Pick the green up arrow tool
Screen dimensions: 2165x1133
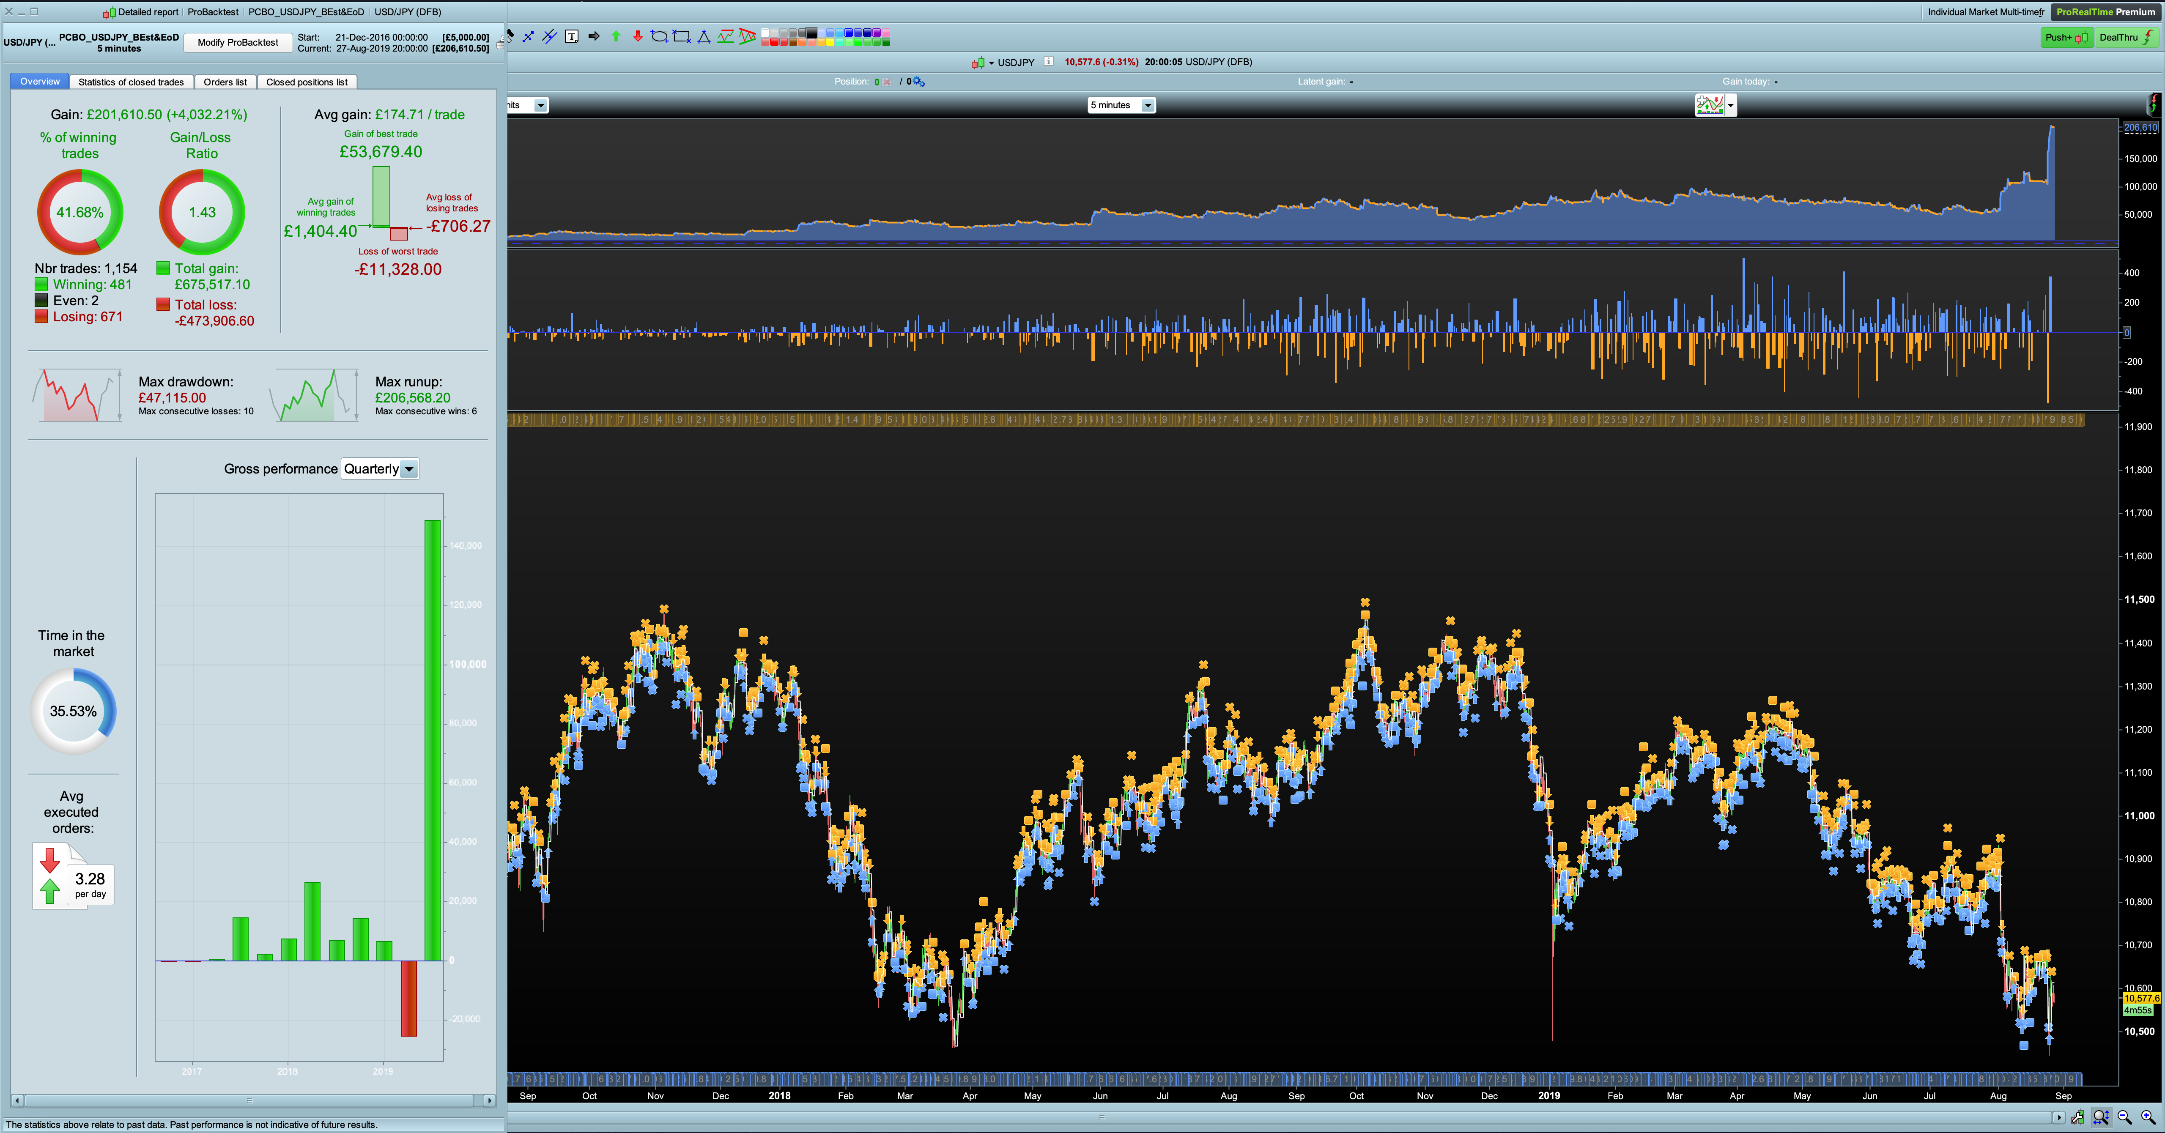pyautogui.click(x=616, y=36)
